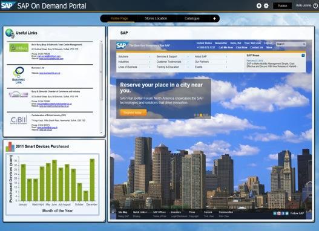This screenshot has height=231, width=319.
Task: Add a new tab with plus icon
Action: 214,19
